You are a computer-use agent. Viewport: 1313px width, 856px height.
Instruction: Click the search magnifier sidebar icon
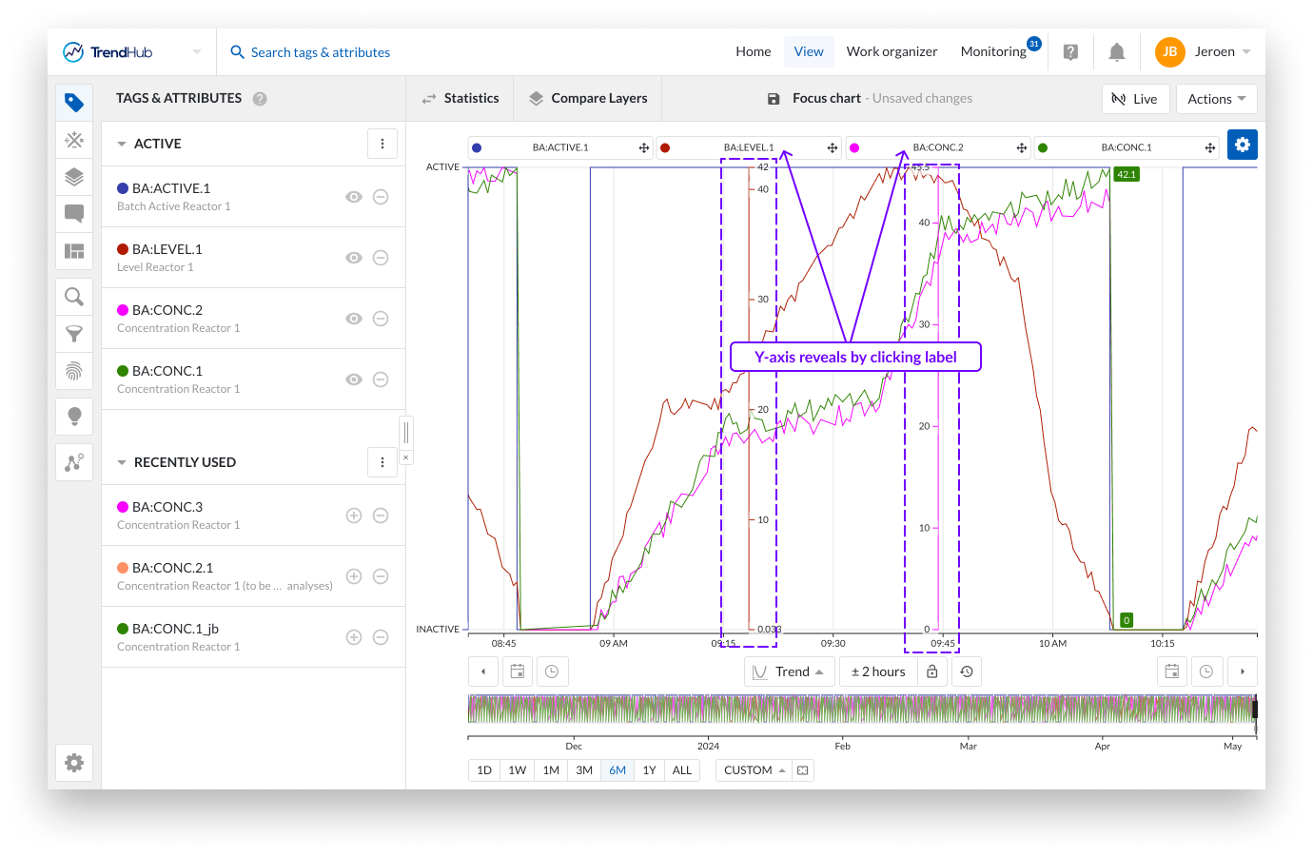[74, 297]
